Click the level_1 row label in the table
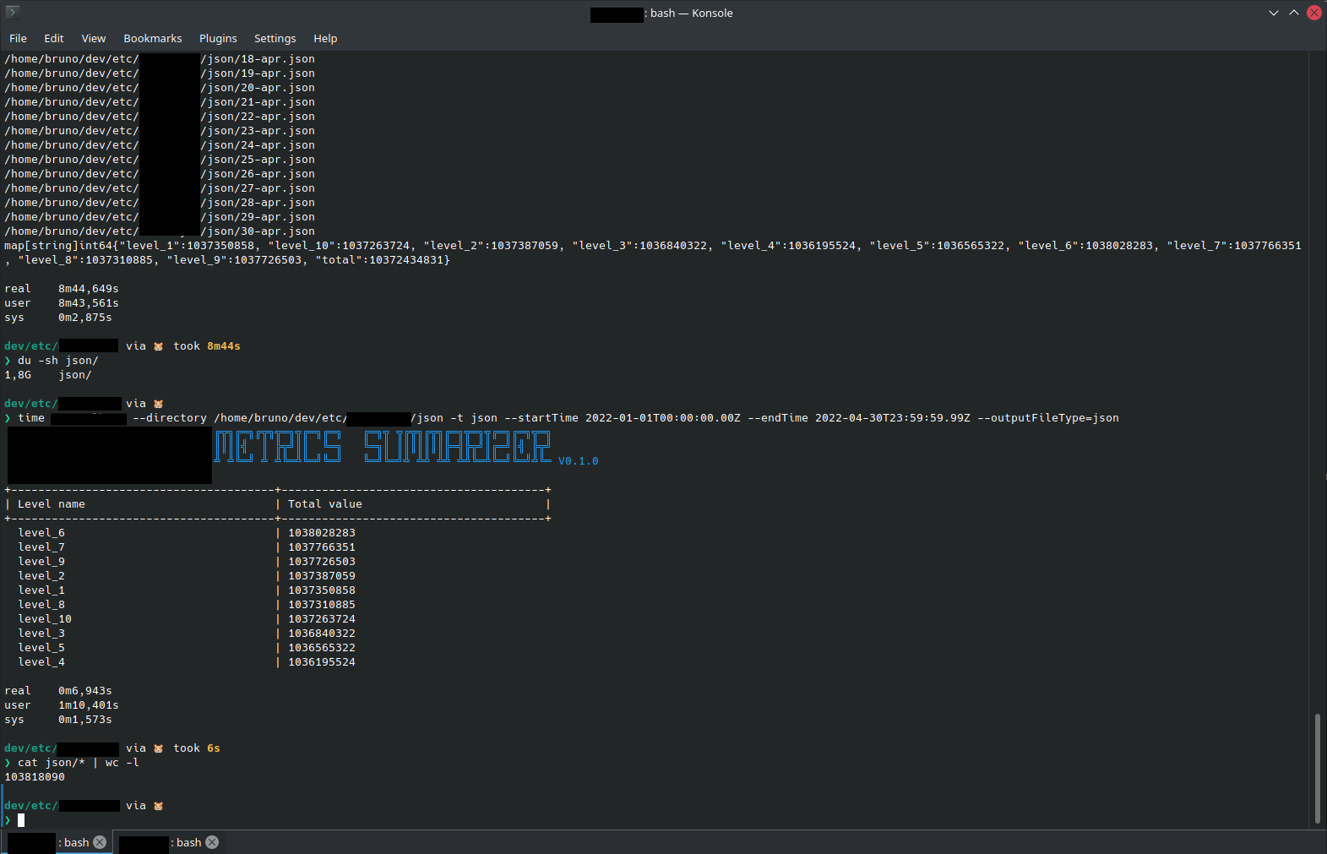 (41, 590)
